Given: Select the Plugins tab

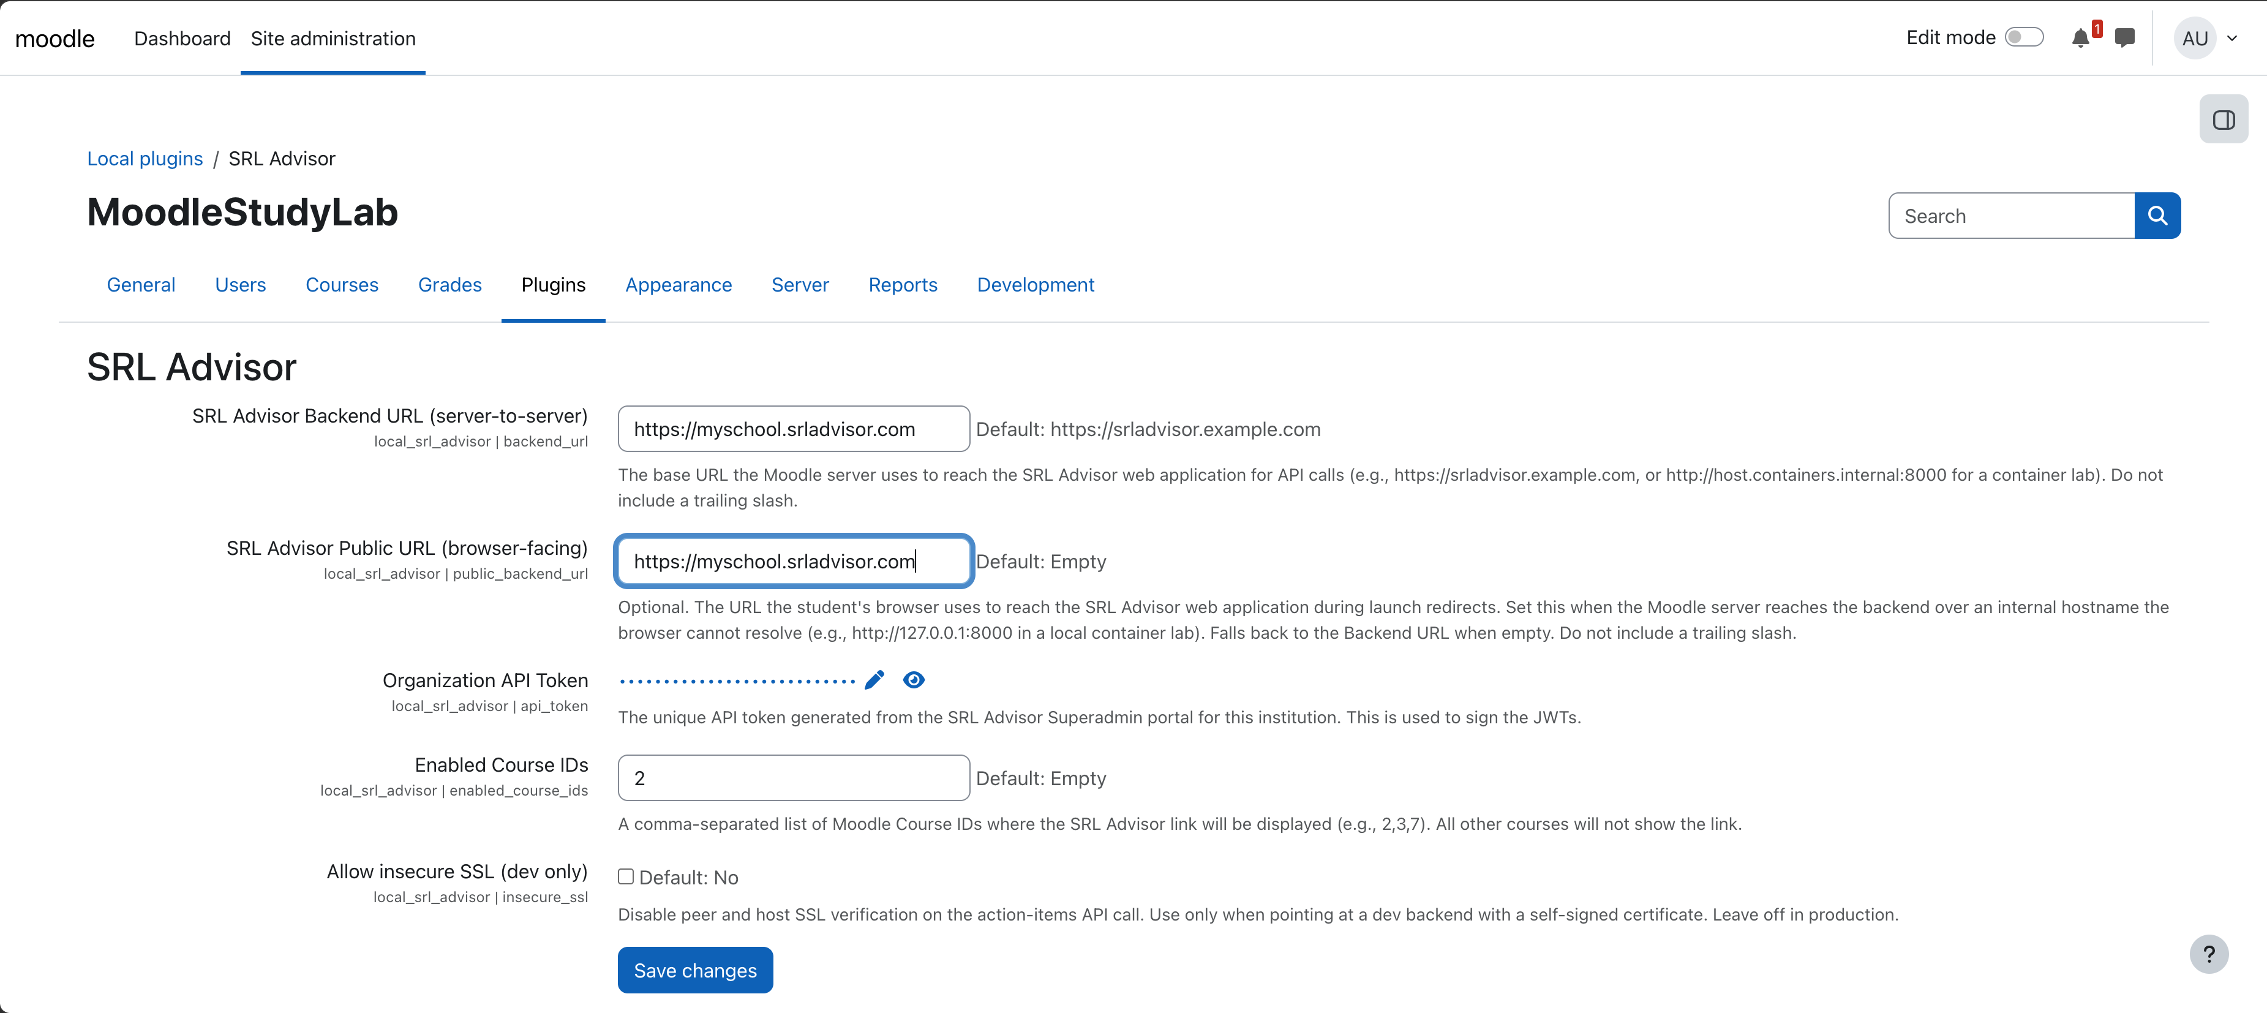Looking at the screenshot, I should click(x=553, y=285).
